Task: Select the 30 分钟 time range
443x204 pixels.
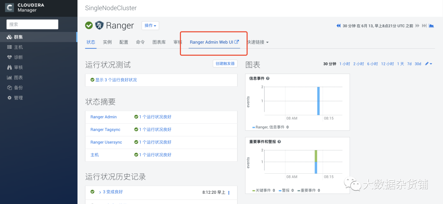Action: 330,64
